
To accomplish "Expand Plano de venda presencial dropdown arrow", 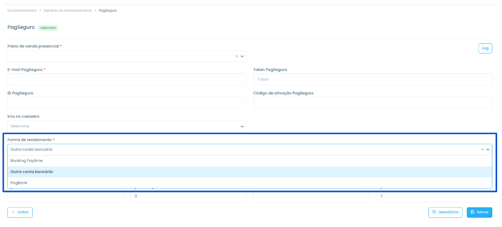I will pos(242,56).
